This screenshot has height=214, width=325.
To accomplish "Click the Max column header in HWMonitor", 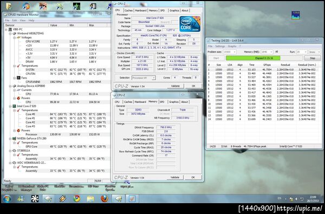I will (x=97, y=25).
